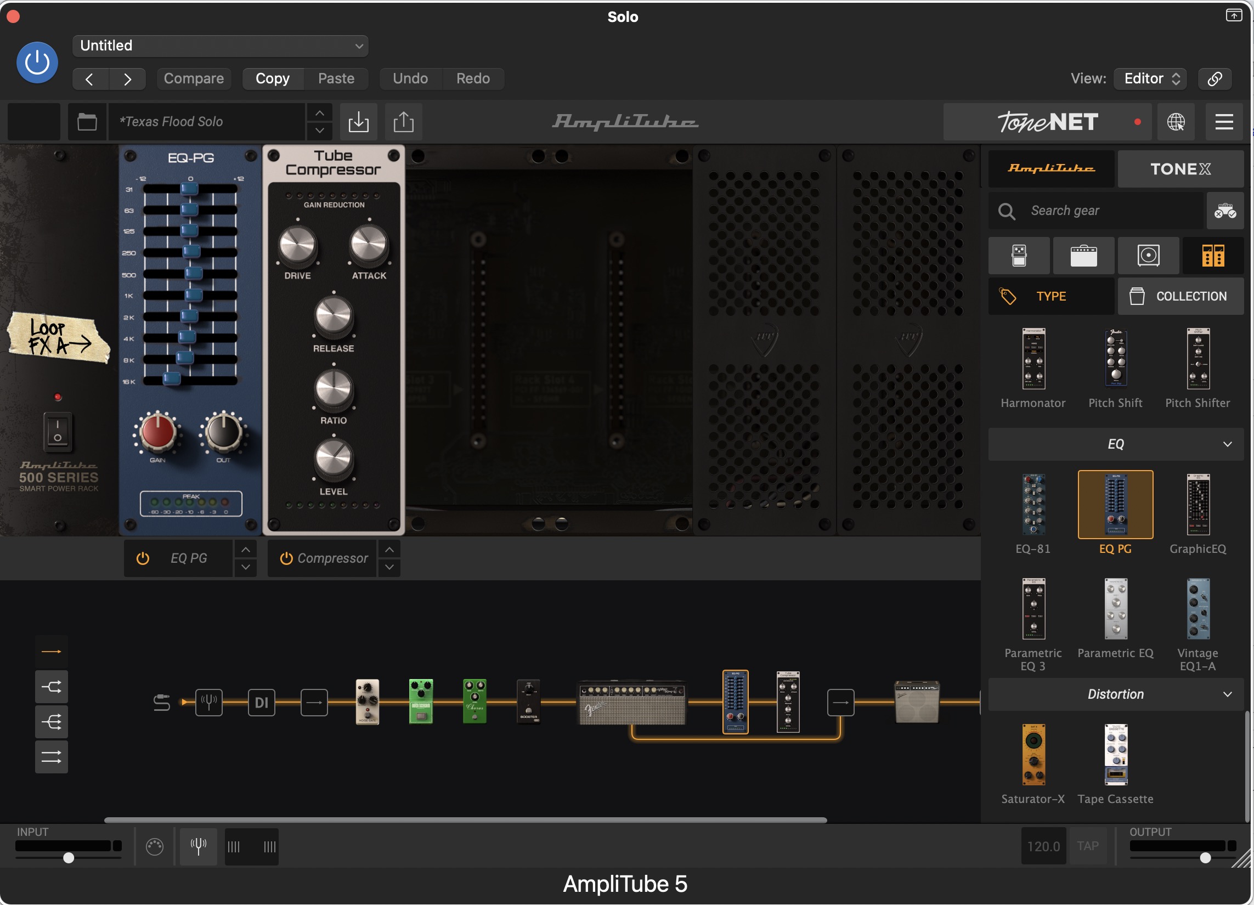Collapse the EQ gear section

1116,444
